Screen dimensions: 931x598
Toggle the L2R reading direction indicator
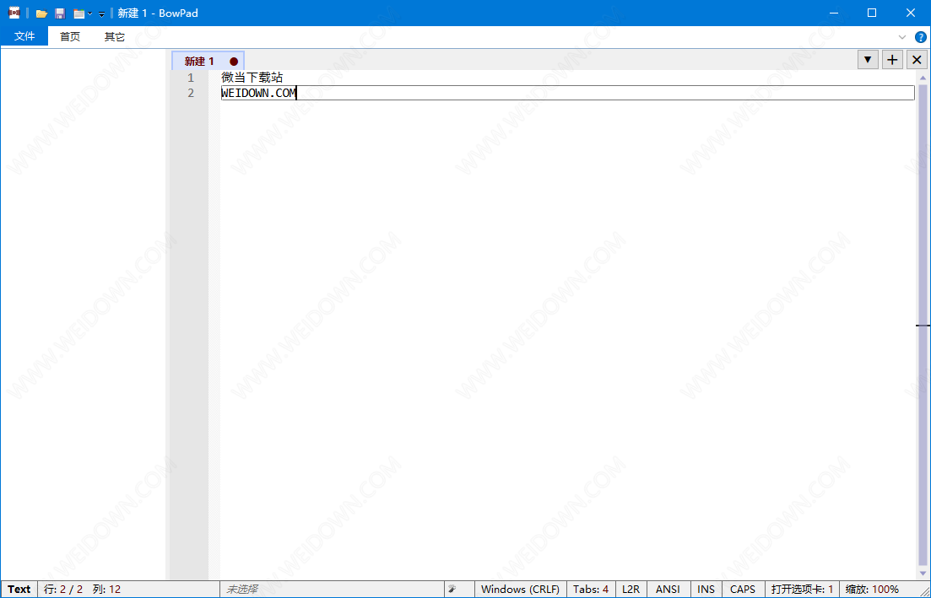(x=631, y=589)
